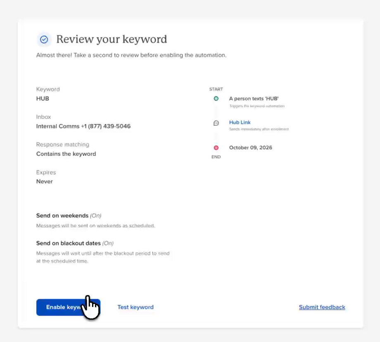This screenshot has width=380, height=342.
Task: Click the 'Response matching' field label
Action: tap(63, 145)
